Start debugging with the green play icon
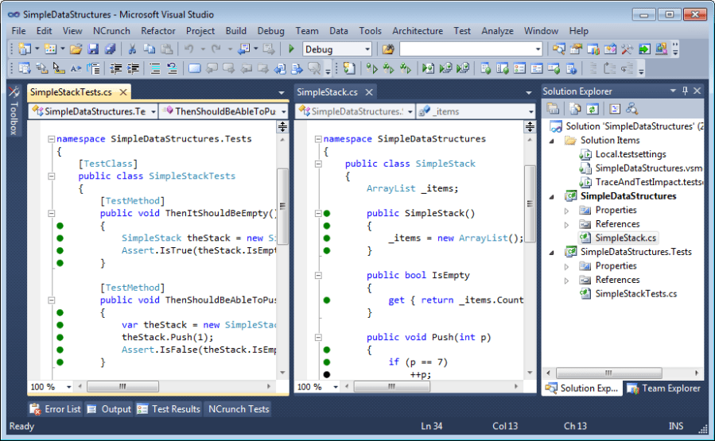Viewport: 715px width, 441px height. (x=291, y=48)
